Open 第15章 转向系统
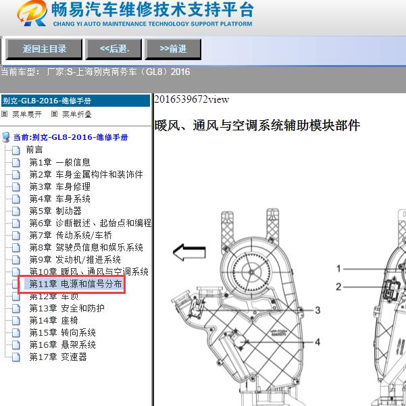 tap(62, 332)
